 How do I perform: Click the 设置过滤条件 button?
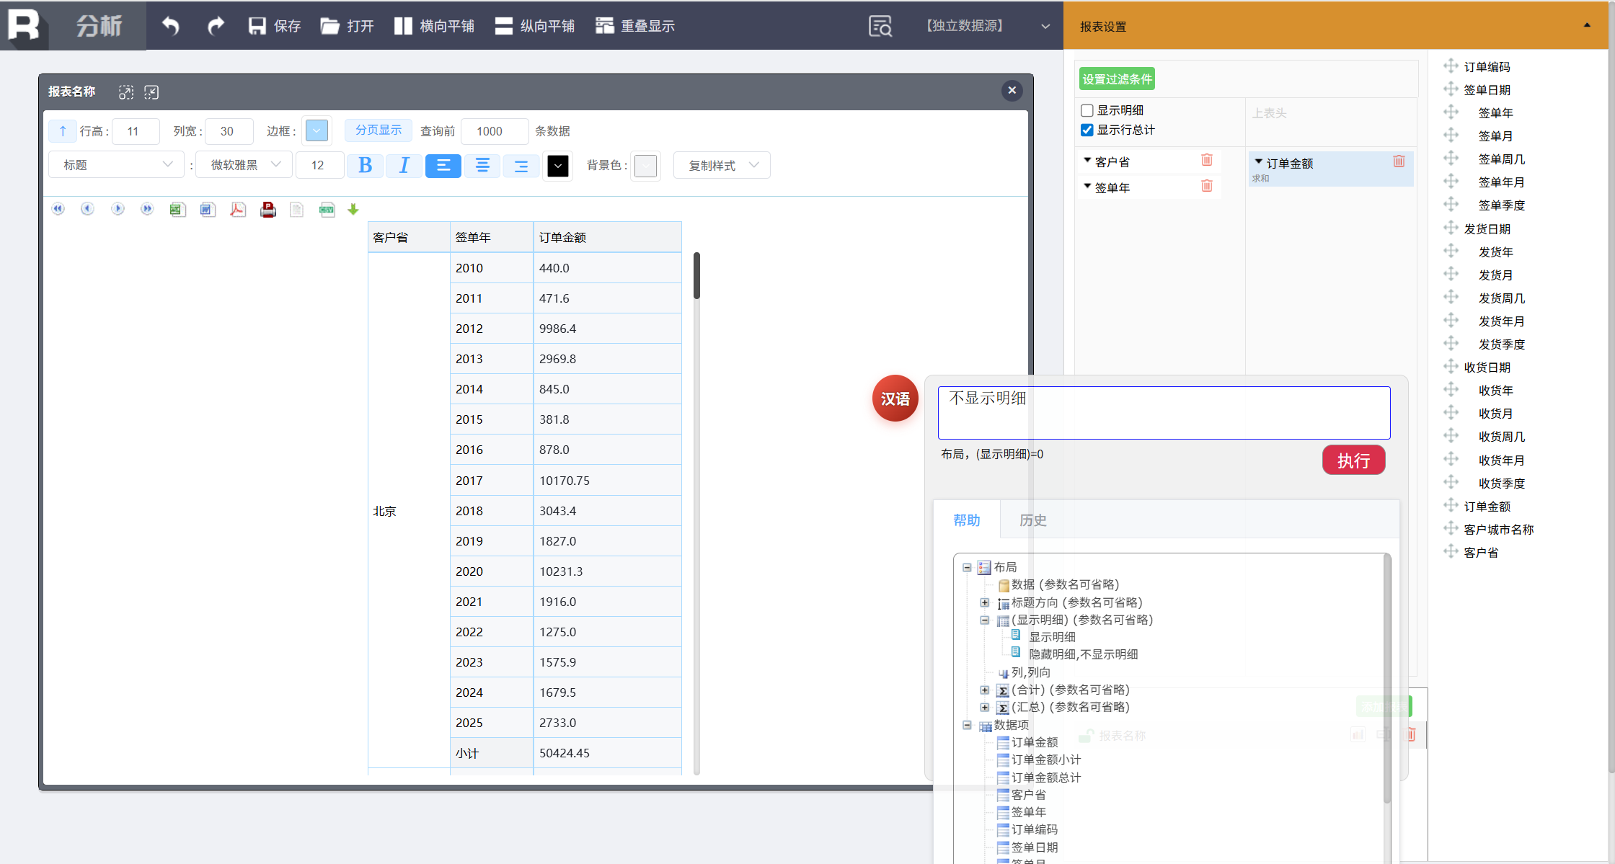[x=1117, y=79]
